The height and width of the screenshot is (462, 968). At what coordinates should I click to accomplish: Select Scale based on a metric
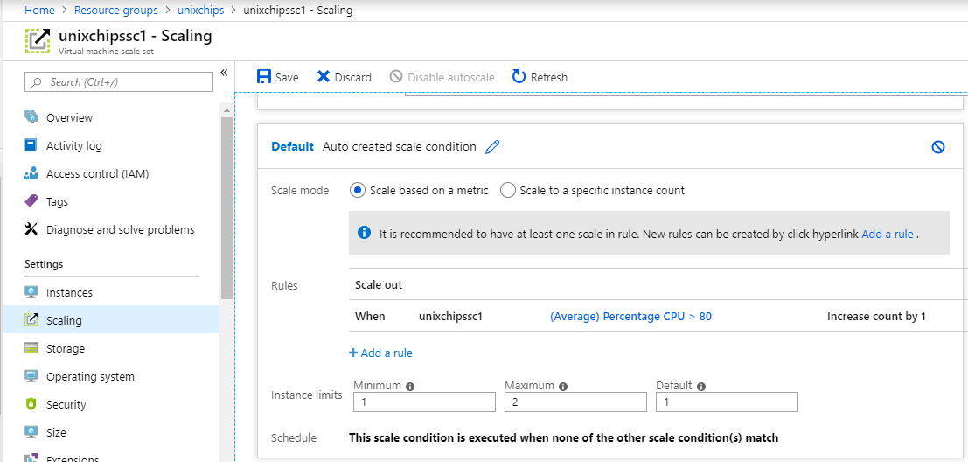[x=357, y=190]
